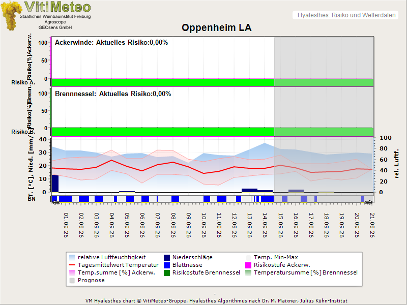Select date label 14.09.26
407x305 pixels.
[265, 225]
